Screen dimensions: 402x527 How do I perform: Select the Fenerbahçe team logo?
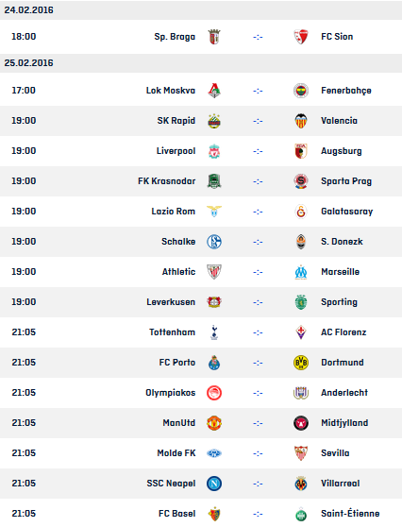(301, 91)
